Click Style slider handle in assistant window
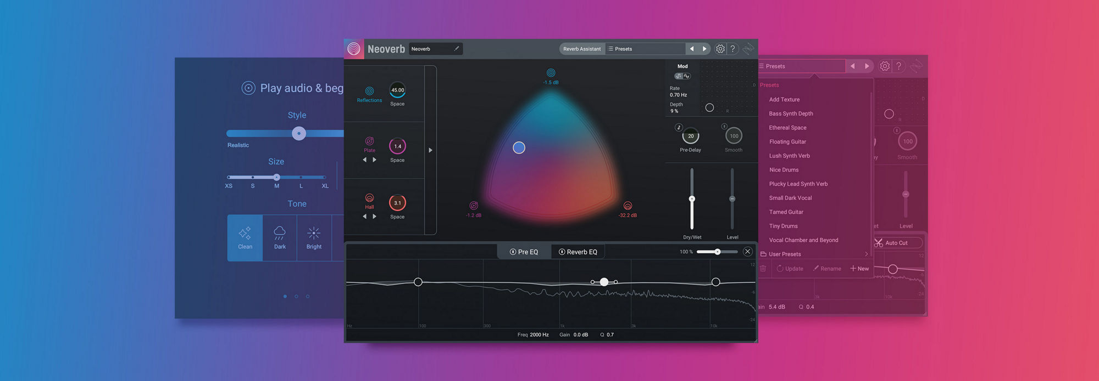 pos(299,133)
